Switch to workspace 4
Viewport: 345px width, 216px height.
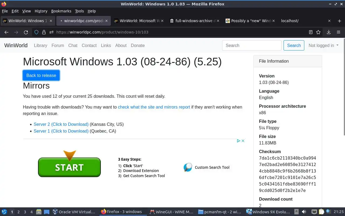coord(31,212)
